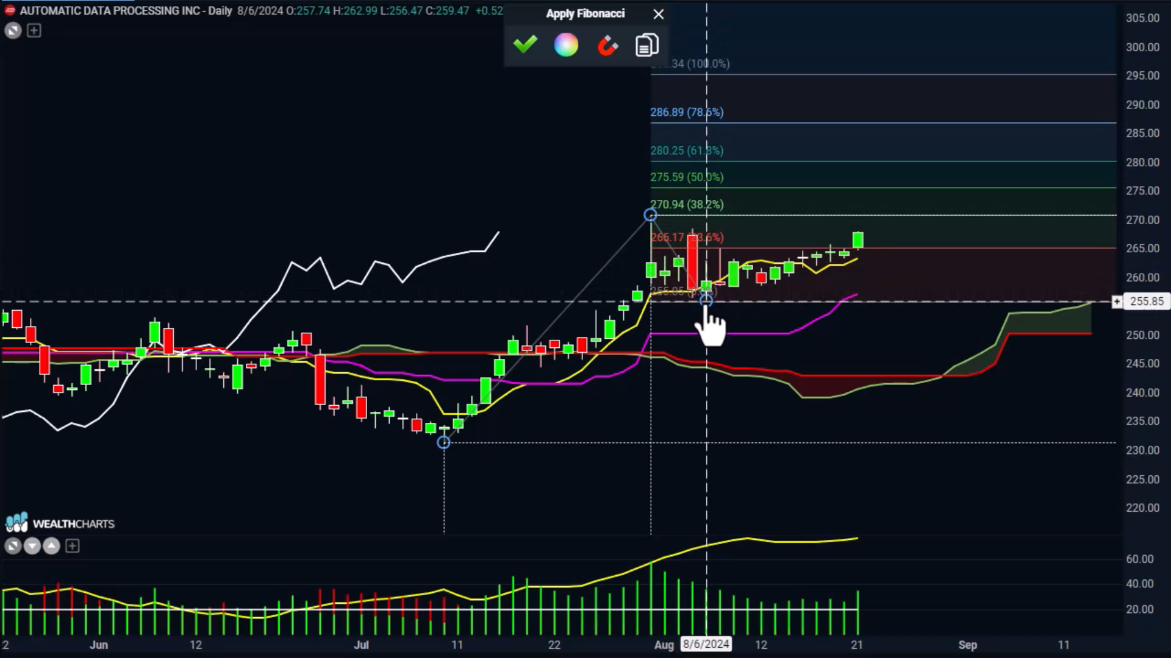Screen dimensions: 1171x658
Task: Click the ADP ticker logo icon
Action: tap(10, 10)
